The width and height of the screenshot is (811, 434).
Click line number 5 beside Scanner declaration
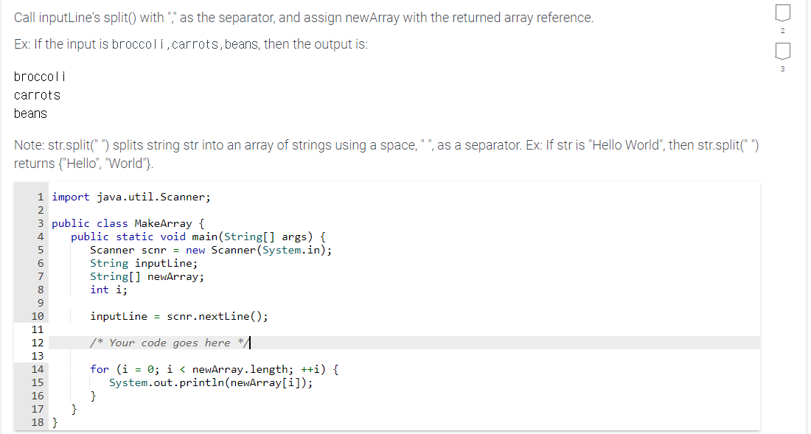[x=40, y=249]
